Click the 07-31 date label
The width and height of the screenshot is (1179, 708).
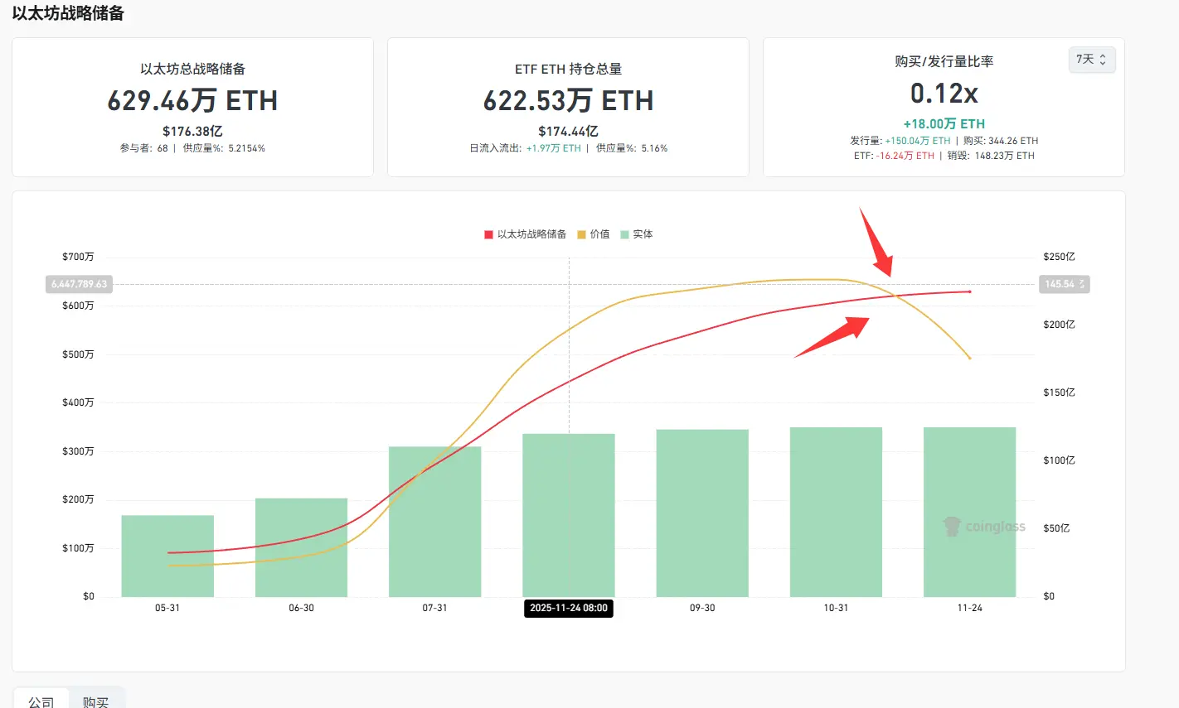[434, 608]
